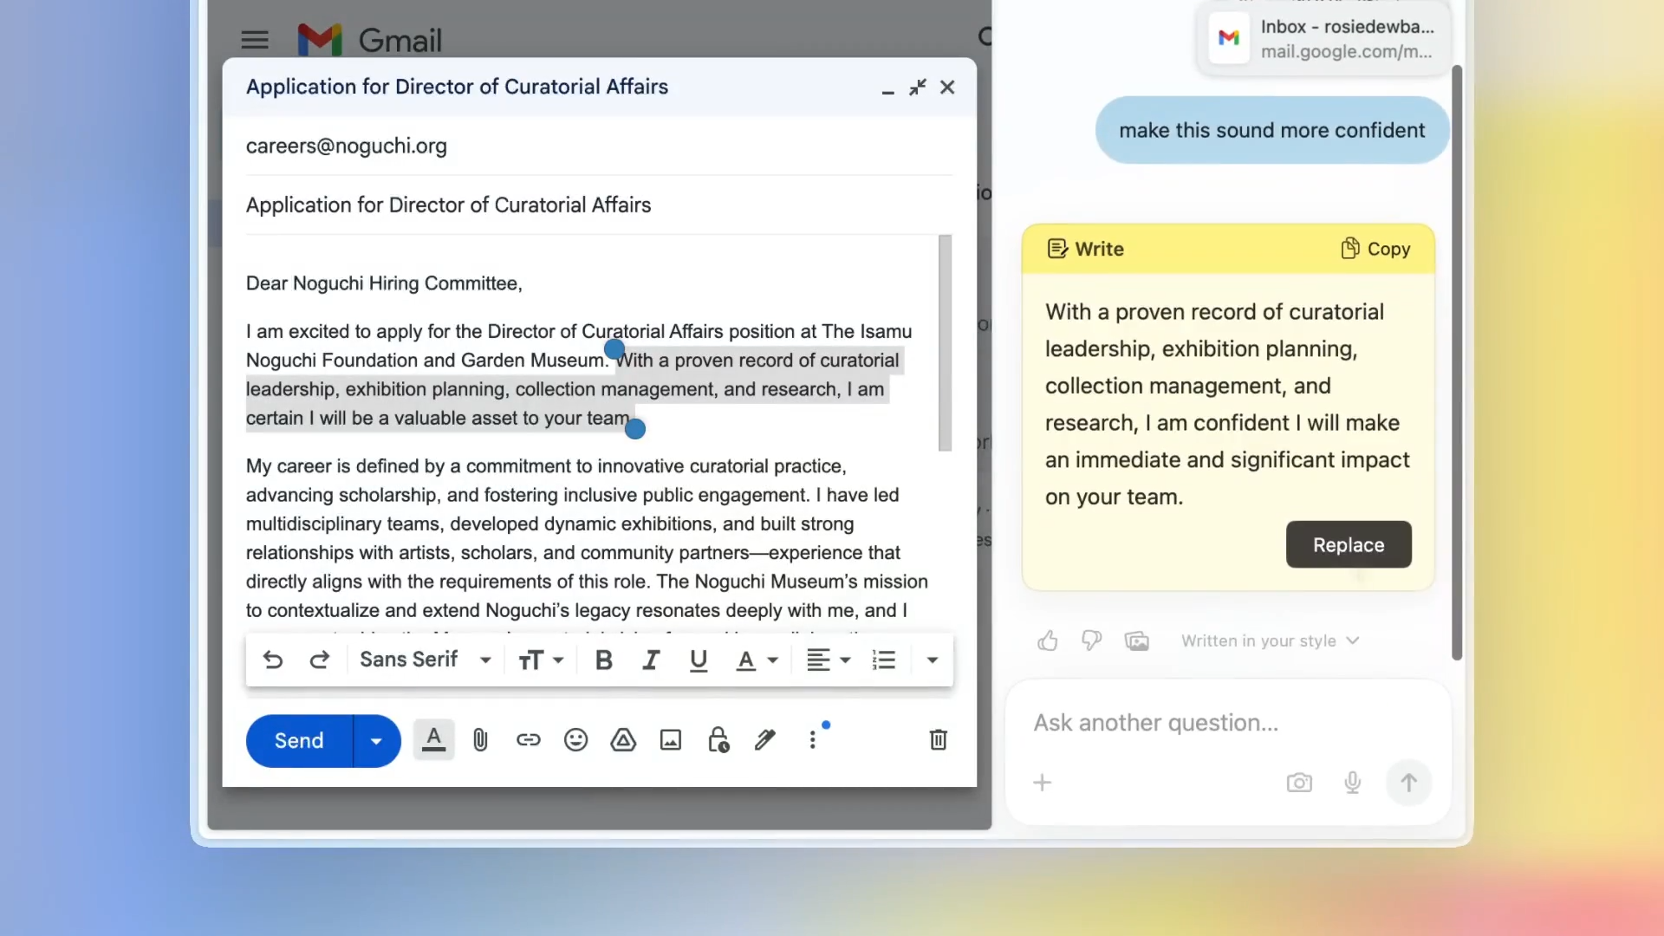Copy the rewritten text
Image resolution: width=1664 pixels, height=936 pixels.
pyautogui.click(x=1375, y=250)
